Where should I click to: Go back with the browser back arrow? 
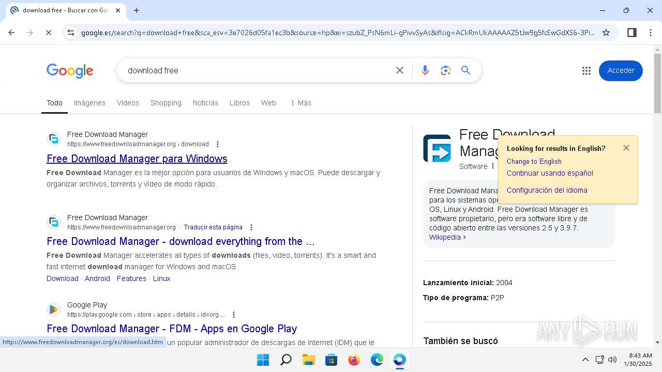pos(11,33)
